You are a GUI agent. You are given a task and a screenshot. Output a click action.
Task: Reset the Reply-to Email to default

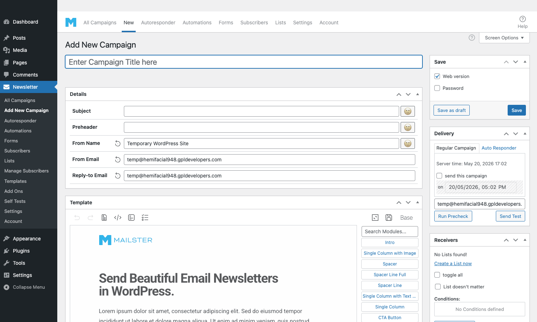coord(117,176)
